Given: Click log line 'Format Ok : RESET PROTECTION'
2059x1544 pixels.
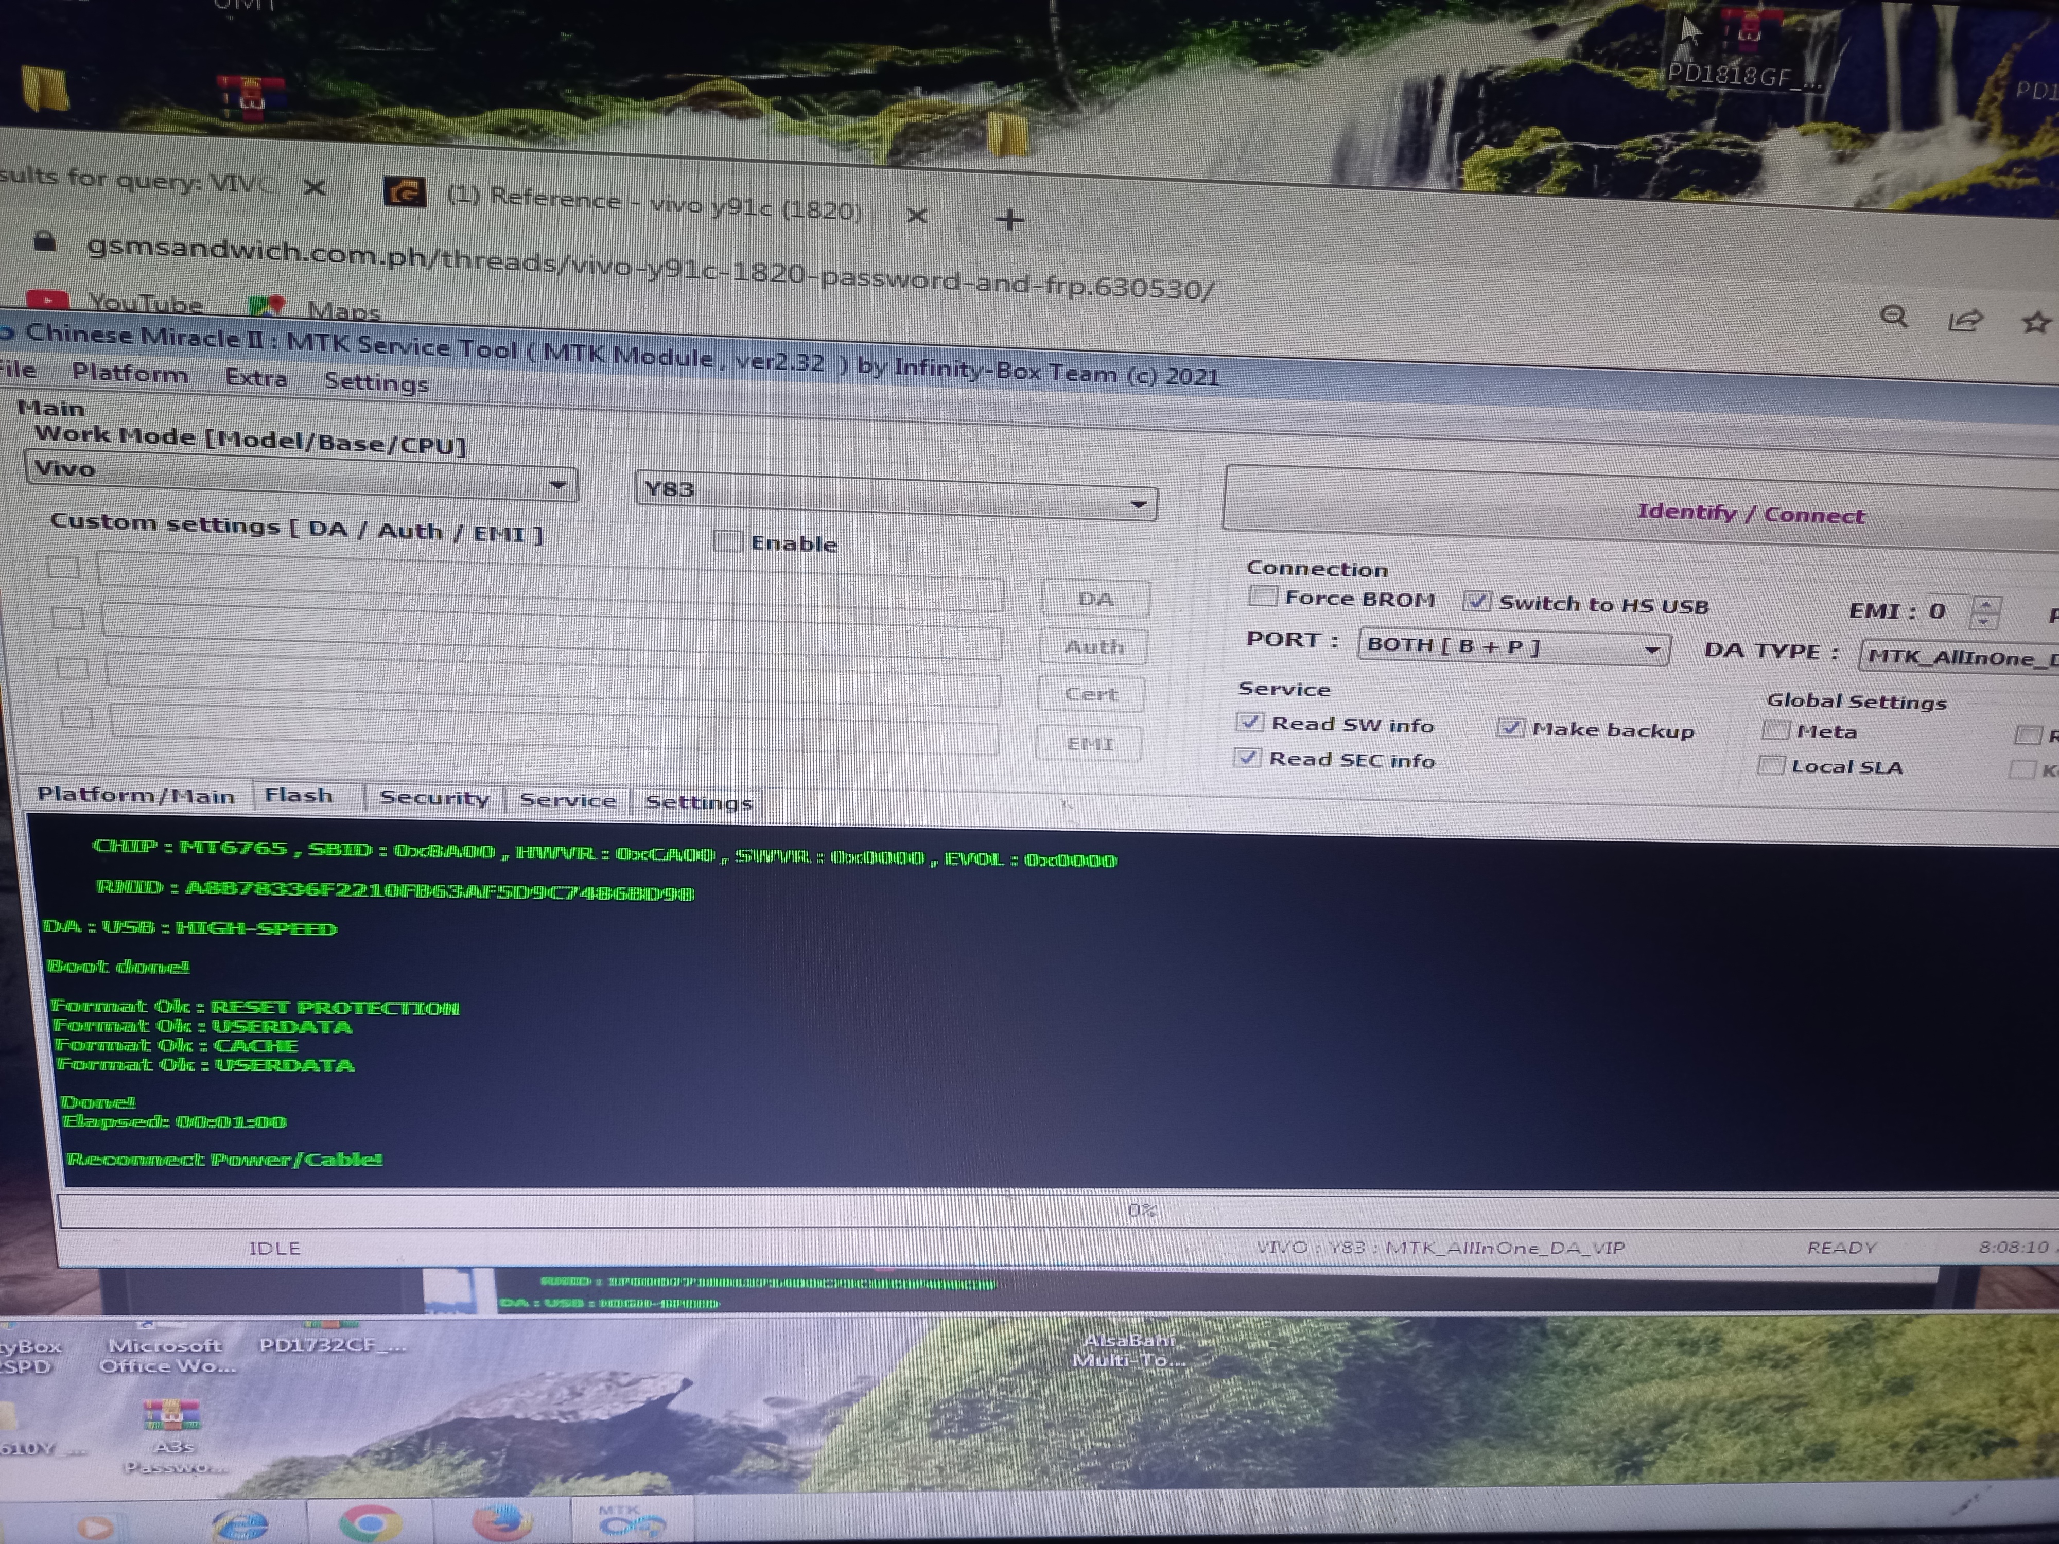Looking at the screenshot, I should point(255,1007).
